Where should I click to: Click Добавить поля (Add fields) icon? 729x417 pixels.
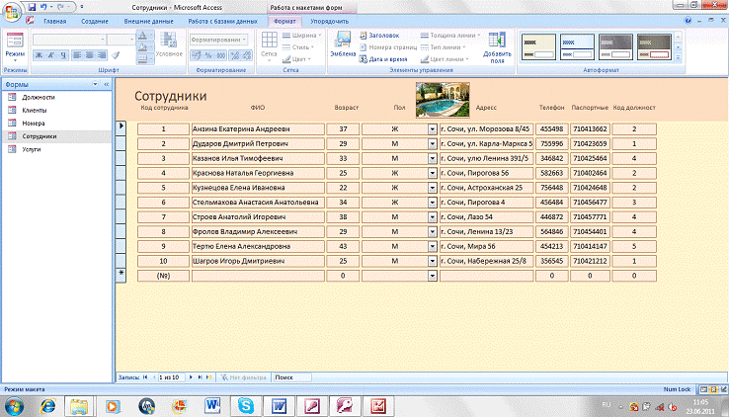click(x=497, y=42)
